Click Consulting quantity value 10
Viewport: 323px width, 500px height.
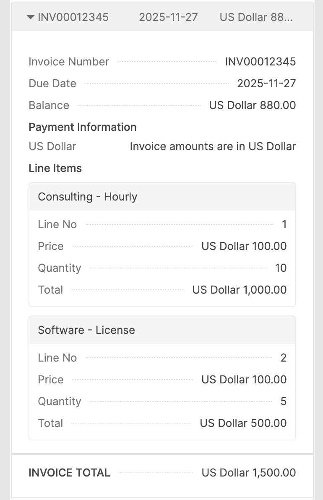click(281, 268)
